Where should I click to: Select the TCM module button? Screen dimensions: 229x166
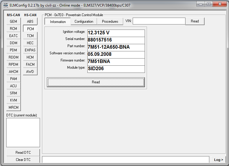(x=30, y=36)
